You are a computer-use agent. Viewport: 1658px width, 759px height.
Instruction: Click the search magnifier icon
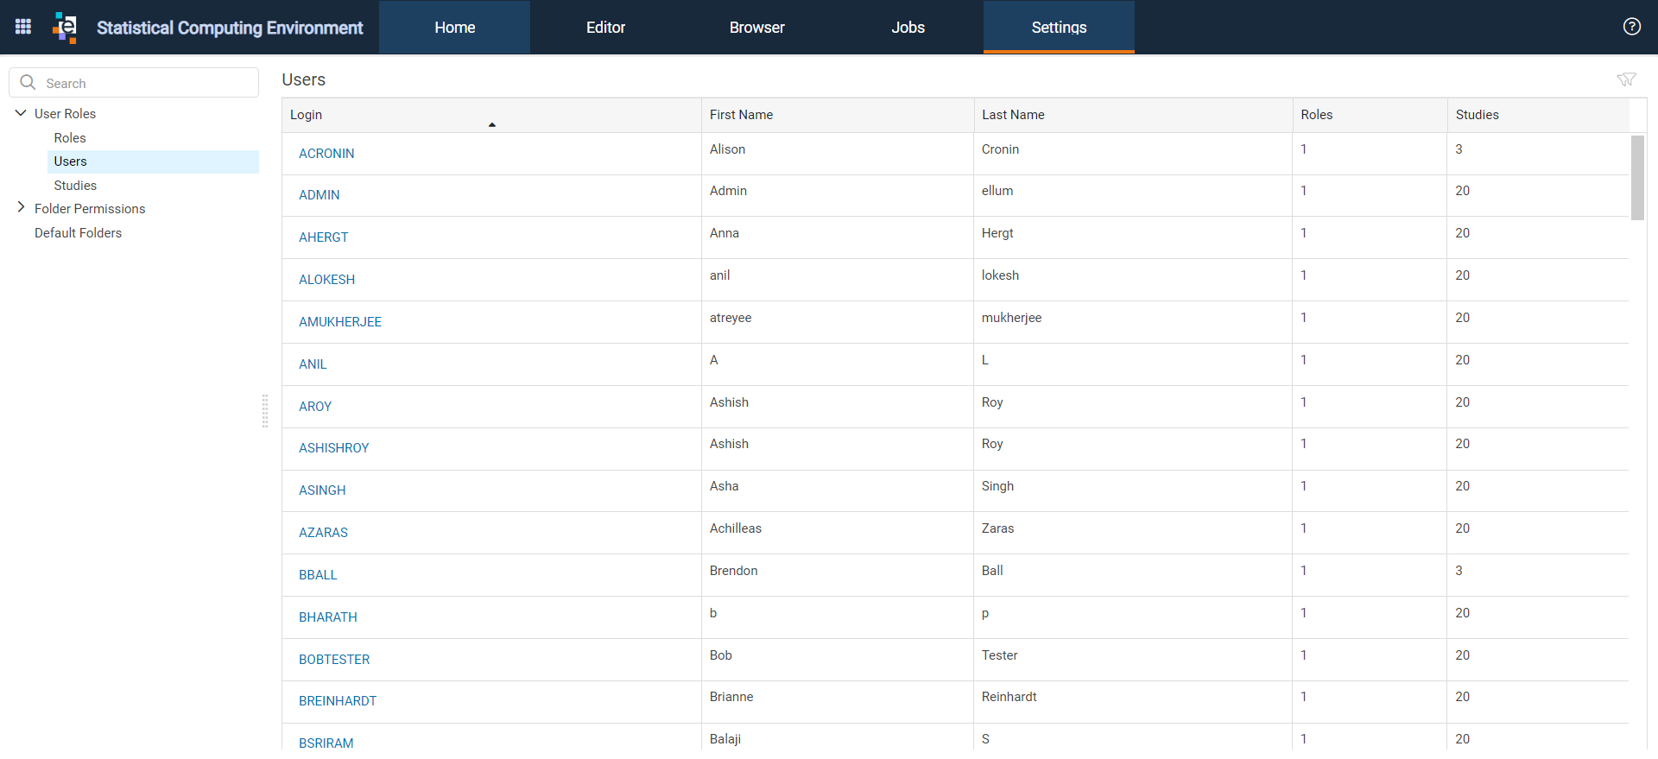tap(28, 82)
